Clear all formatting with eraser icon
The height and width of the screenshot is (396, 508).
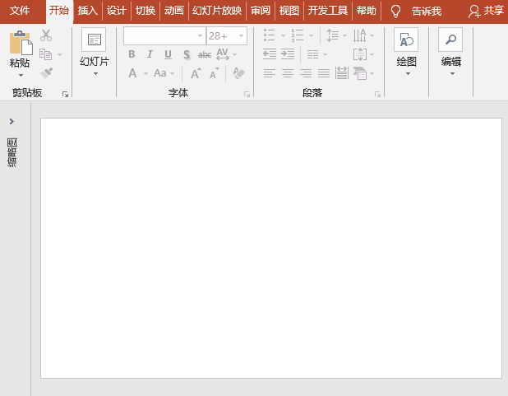click(238, 73)
